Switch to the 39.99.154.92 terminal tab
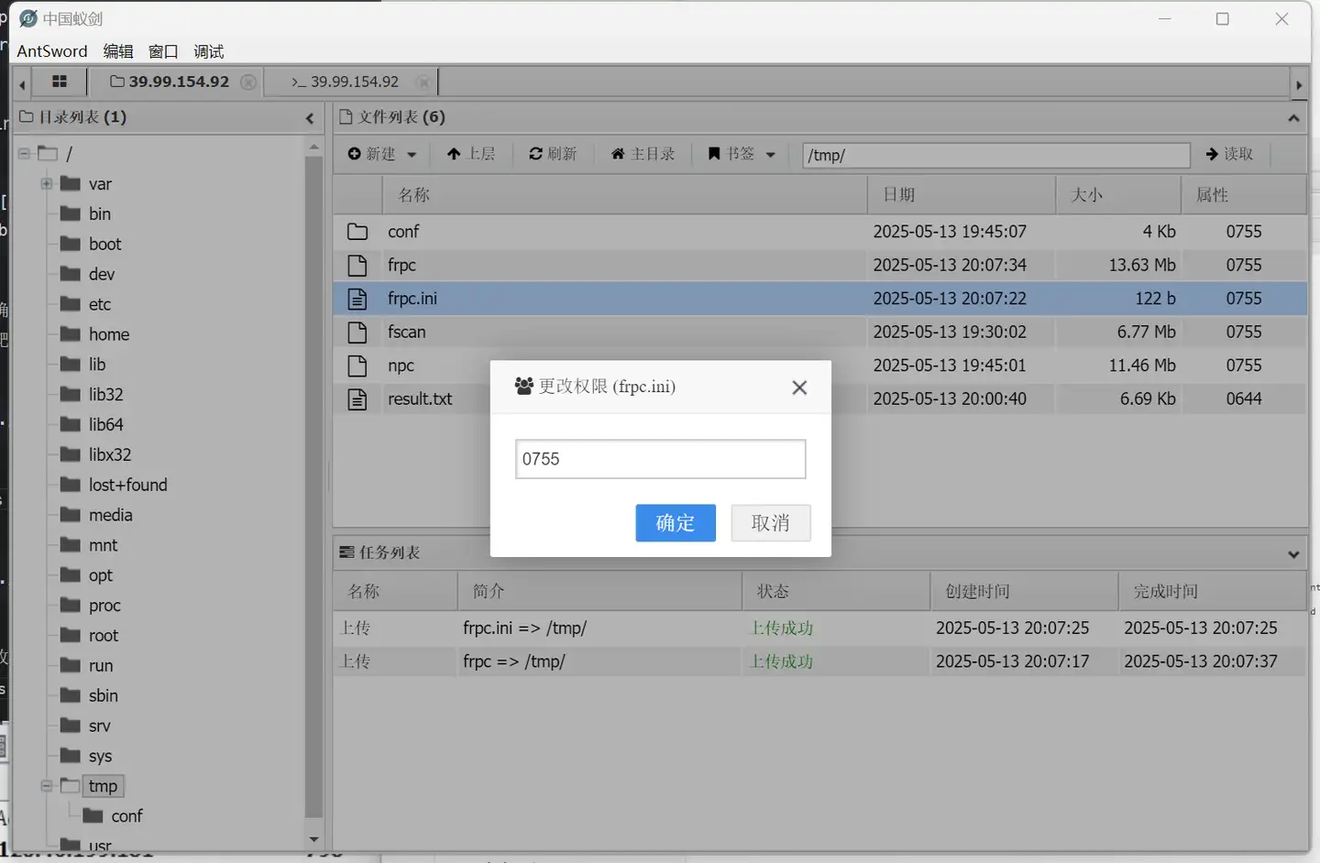 point(346,82)
